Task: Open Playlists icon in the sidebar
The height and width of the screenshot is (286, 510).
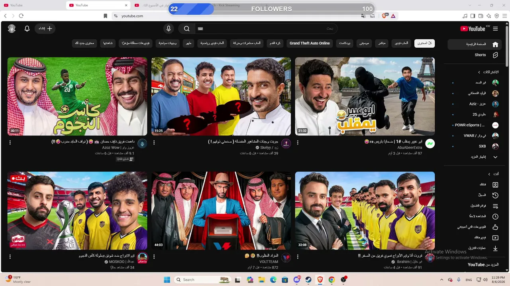Action: (x=495, y=206)
